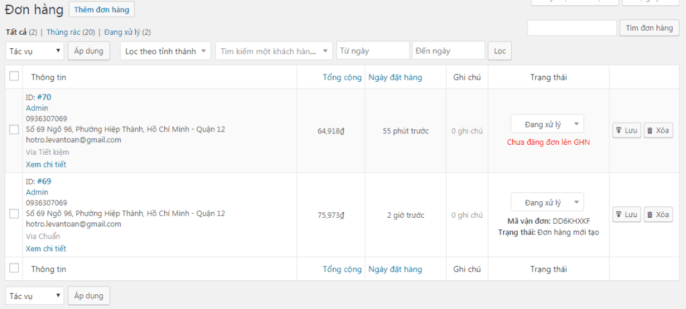Delete order #69 with Xóa button
686x309 pixels.
[x=658, y=214]
